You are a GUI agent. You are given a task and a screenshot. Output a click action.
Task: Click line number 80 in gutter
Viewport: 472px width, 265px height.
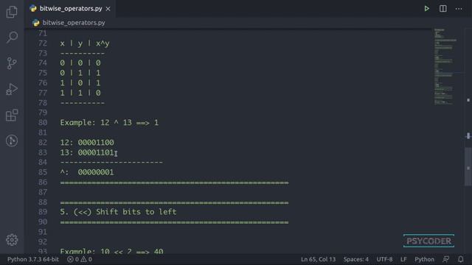(43, 123)
